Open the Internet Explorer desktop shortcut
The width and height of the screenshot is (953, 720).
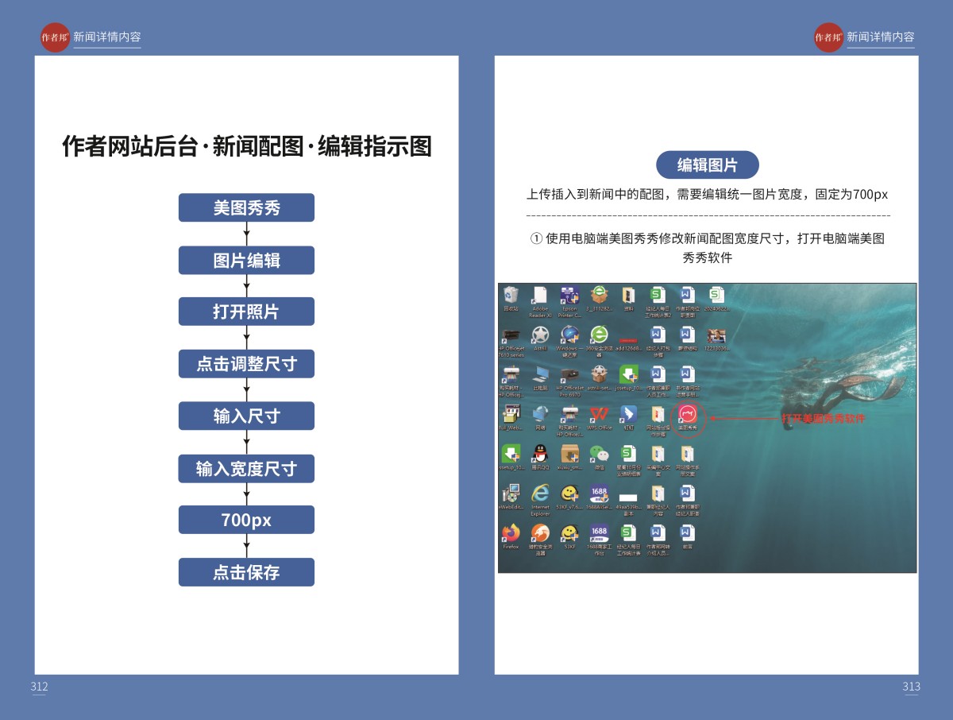pos(540,494)
